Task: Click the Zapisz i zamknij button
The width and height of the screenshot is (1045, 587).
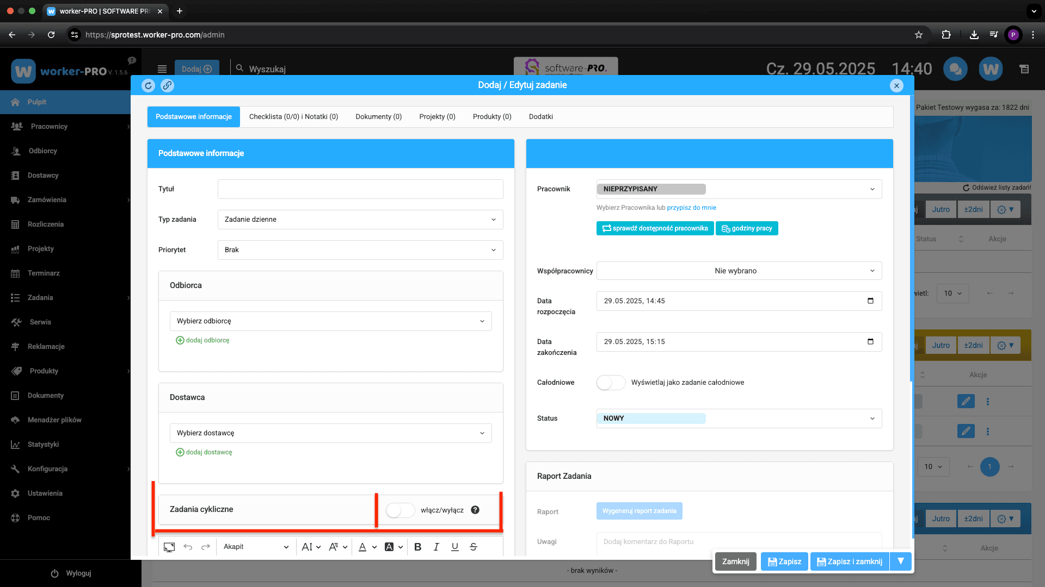Action: point(850,561)
